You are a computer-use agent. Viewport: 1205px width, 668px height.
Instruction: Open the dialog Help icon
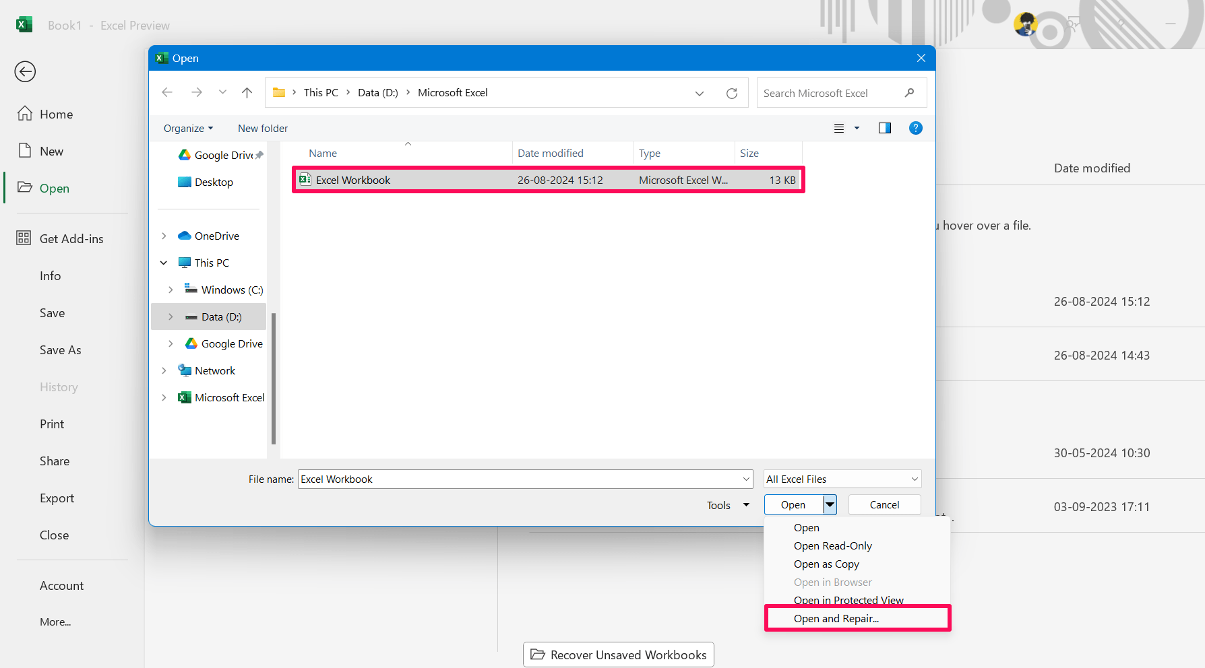click(915, 128)
